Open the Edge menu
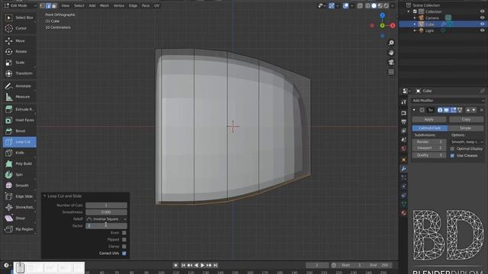 133,5
